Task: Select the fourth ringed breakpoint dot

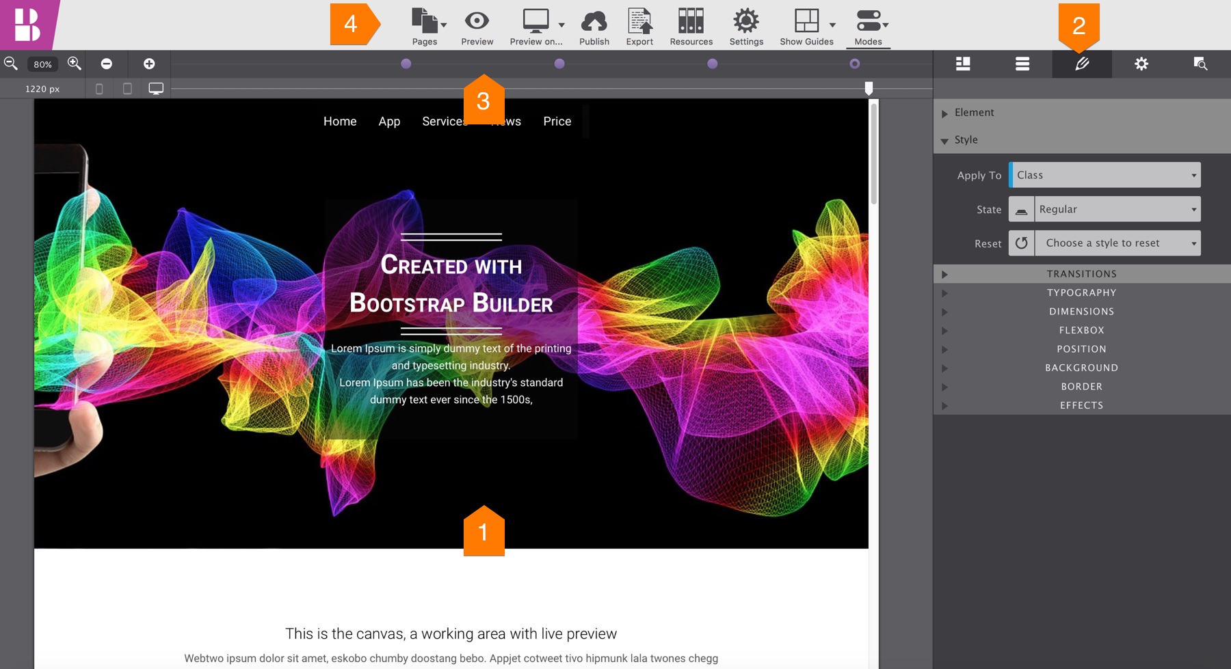Action: click(x=855, y=64)
